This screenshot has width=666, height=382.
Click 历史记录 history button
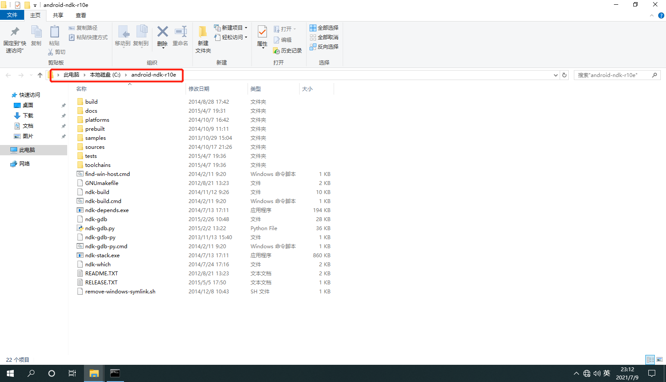click(288, 51)
